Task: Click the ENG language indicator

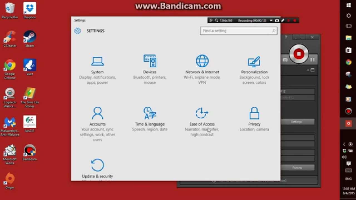Action: (x=348, y=179)
